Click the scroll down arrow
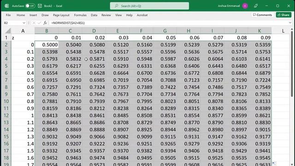 (292, 165)
